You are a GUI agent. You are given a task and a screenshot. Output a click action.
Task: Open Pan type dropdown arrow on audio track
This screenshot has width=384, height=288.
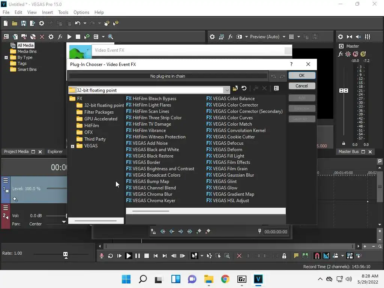(64, 222)
